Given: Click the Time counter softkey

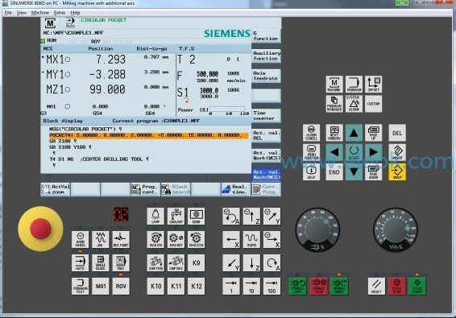Looking at the screenshot, I should (x=266, y=116).
